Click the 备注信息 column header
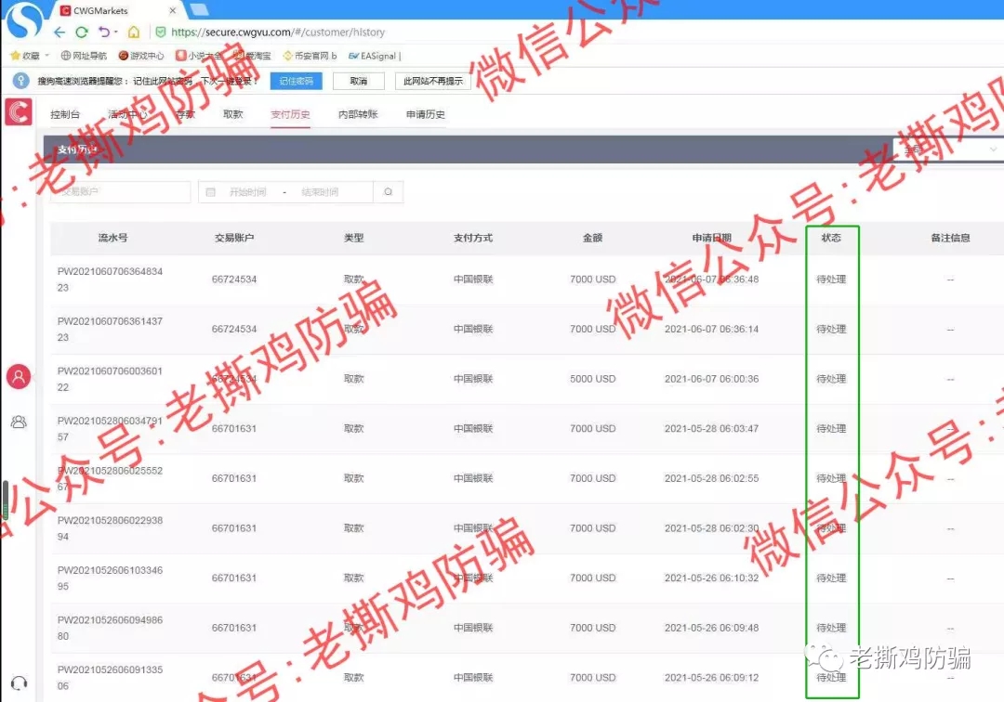 (x=950, y=238)
